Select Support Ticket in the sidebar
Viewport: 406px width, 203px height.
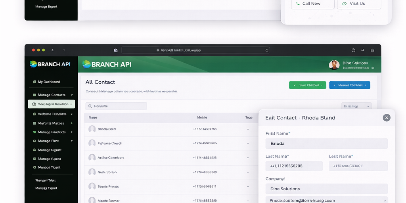click(x=46, y=180)
